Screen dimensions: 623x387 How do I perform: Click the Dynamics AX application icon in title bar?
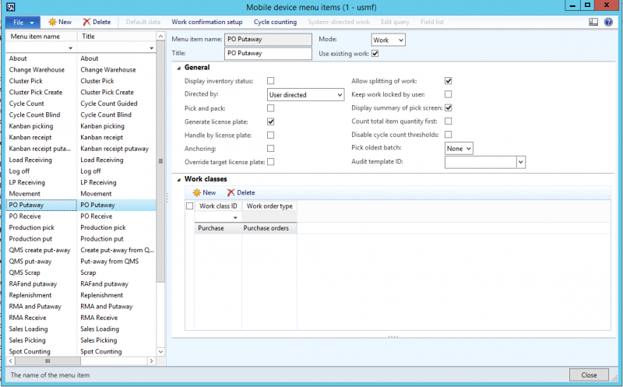[11, 7]
